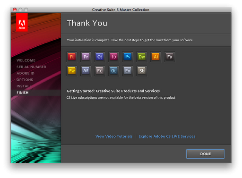Open InDesign Id icon

point(114,57)
